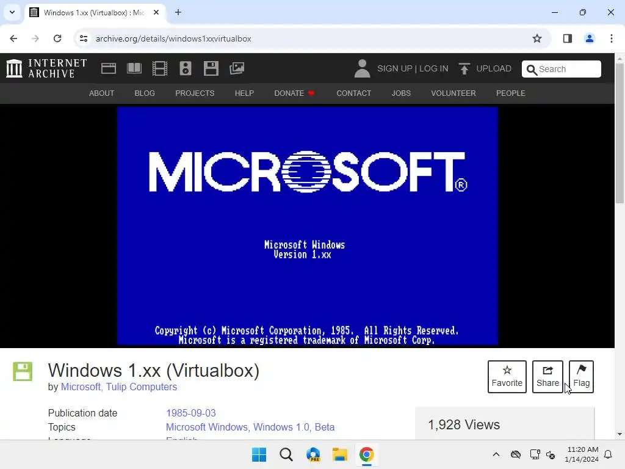Open the VOLUNTEER menu item
Viewport: 625px width, 469px height.
click(x=453, y=93)
